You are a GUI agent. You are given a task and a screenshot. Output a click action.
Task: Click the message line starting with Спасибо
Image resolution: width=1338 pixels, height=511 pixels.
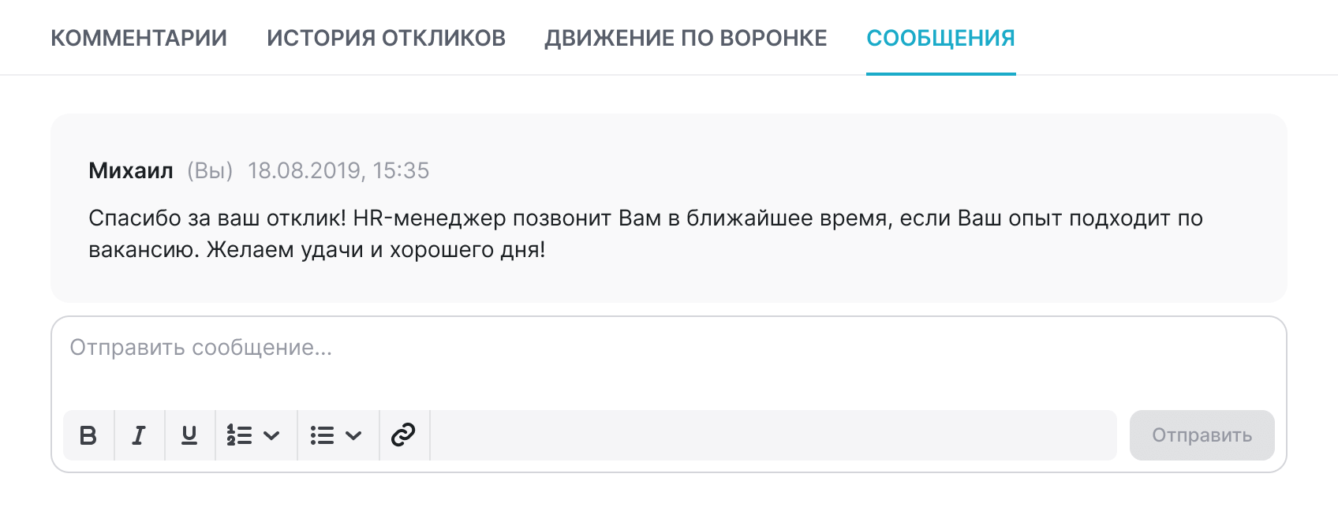click(645, 218)
